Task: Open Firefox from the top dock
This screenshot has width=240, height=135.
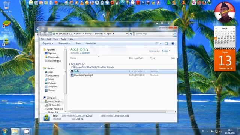Action: (x=204, y=3)
